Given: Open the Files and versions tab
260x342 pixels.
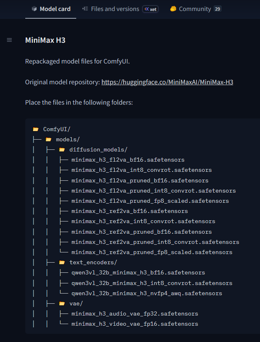Looking at the screenshot, I should (120, 9).
